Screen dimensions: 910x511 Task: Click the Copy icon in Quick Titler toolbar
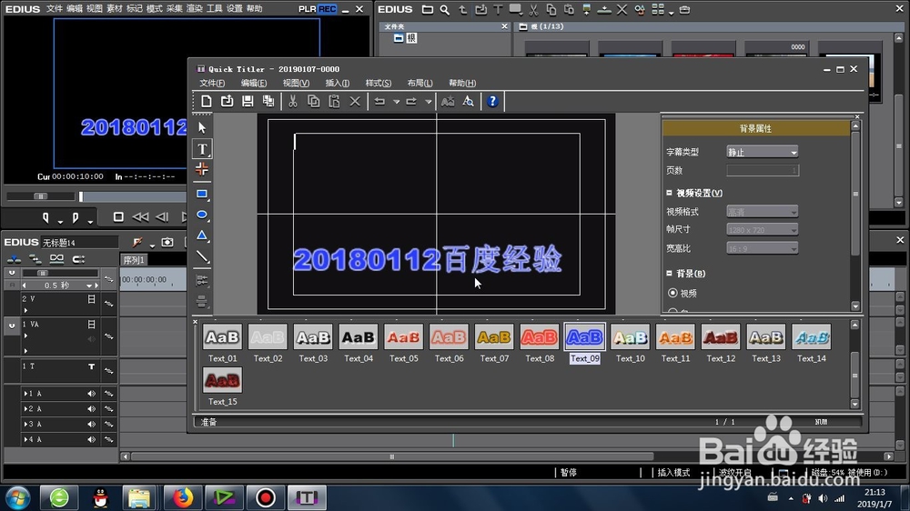(x=313, y=102)
